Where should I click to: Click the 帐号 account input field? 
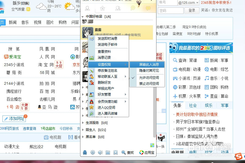click(x=168, y=3)
